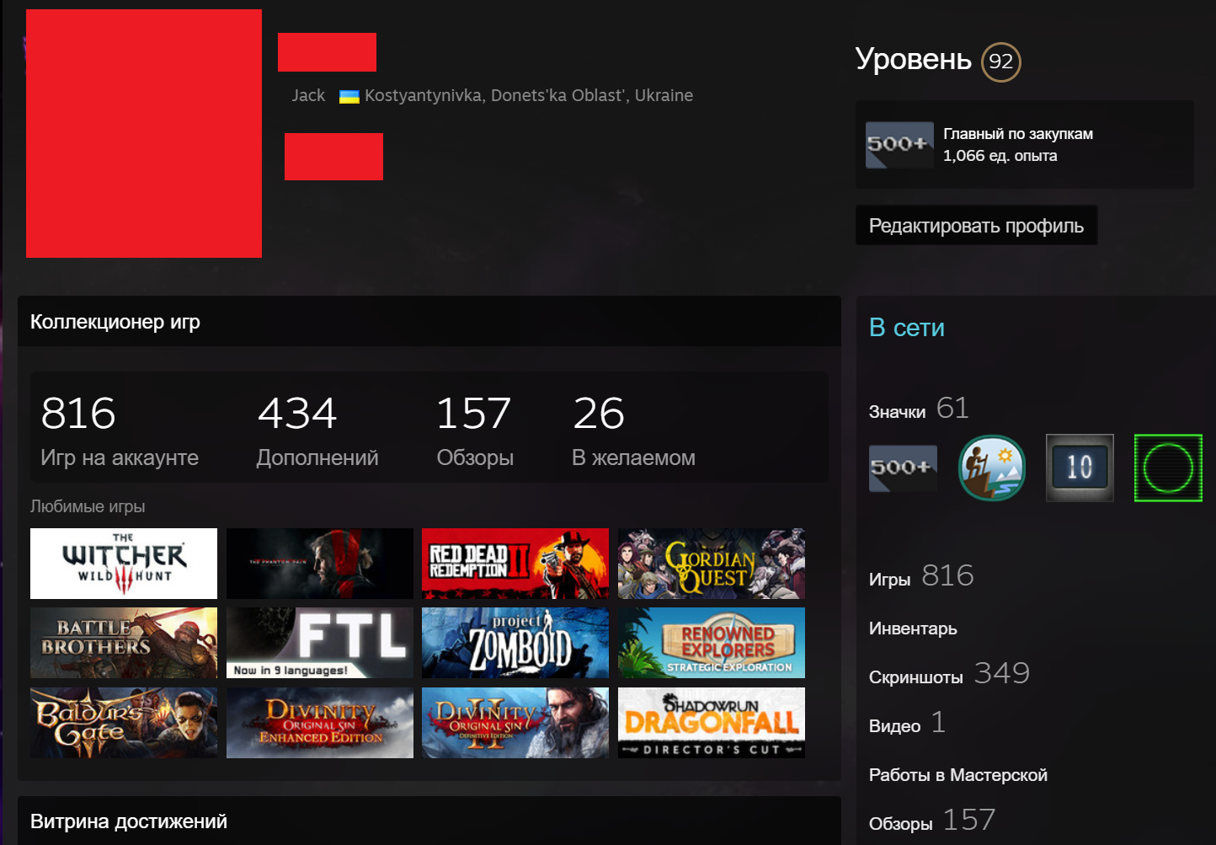Open Значки 61 badges link
This screenshot has width=1216, height=845.
point(919,409)
